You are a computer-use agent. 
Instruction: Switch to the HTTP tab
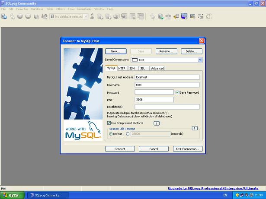[122, 68]
